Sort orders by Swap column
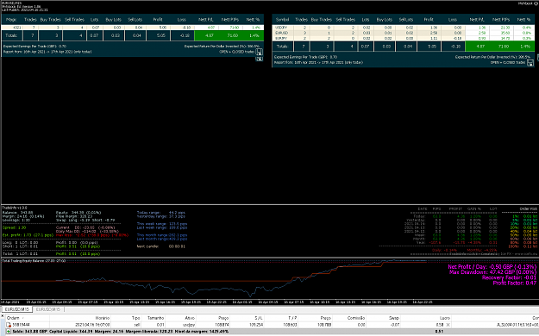539x336 pixels. (x=394, y=318)
